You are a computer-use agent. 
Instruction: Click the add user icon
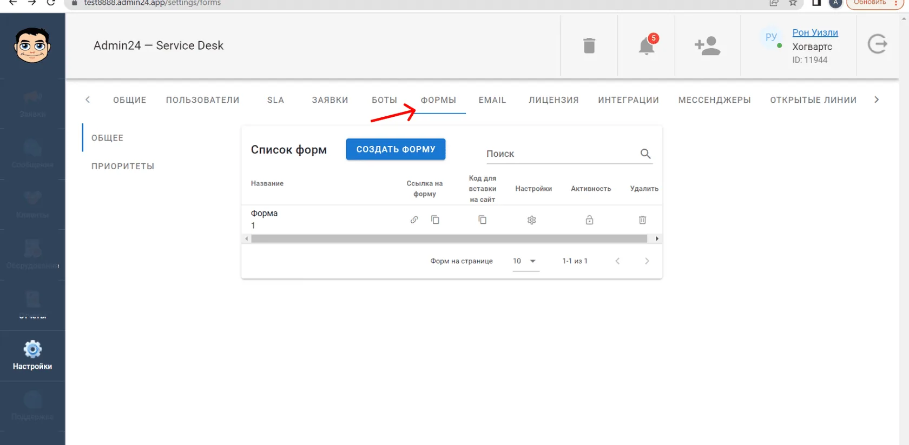click(x=707, y=45)
